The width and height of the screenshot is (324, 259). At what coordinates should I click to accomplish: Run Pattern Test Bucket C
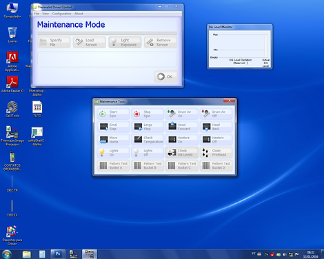tap(181, 165)
